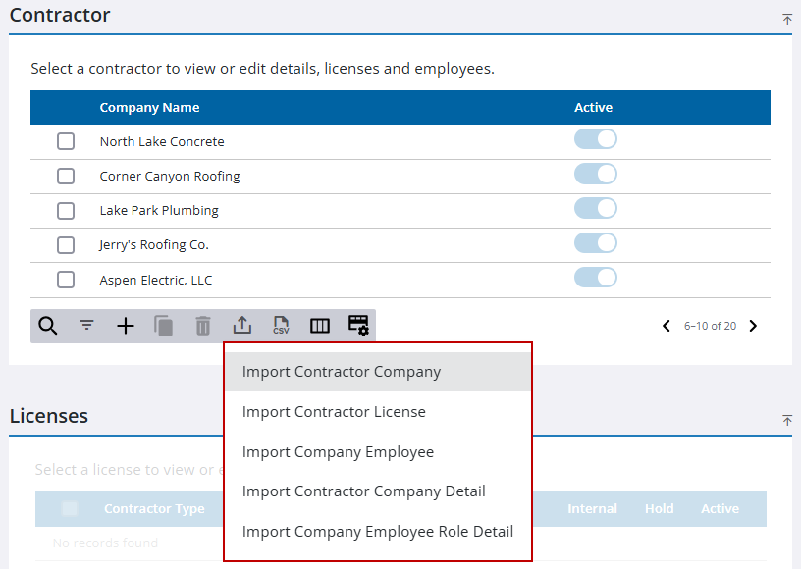
Task: Click the import upload arrow icon
Action: 242,326
